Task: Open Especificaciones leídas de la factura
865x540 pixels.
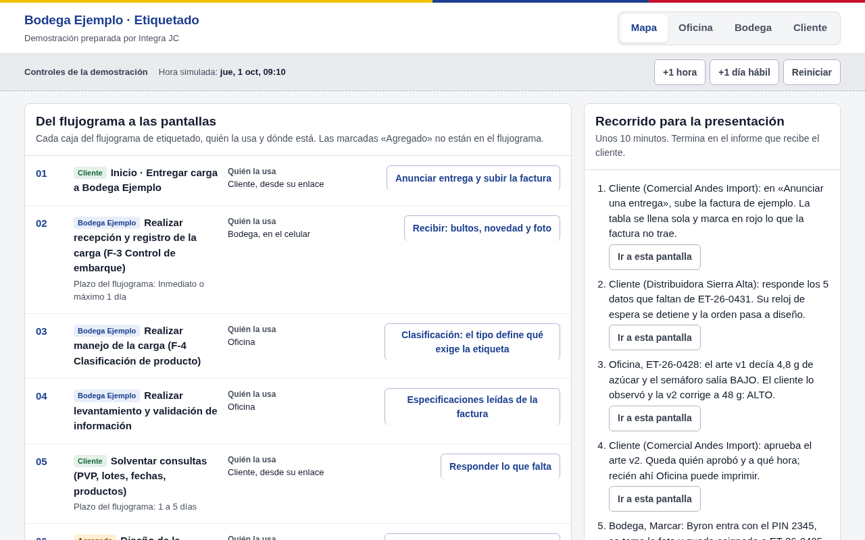Action: [472, 407]
